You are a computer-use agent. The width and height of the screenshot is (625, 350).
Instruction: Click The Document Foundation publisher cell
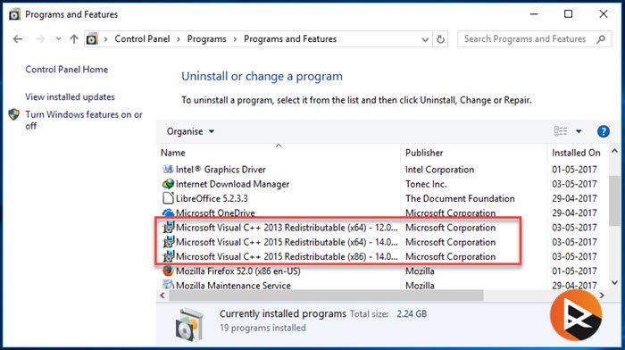click(460, 198)
